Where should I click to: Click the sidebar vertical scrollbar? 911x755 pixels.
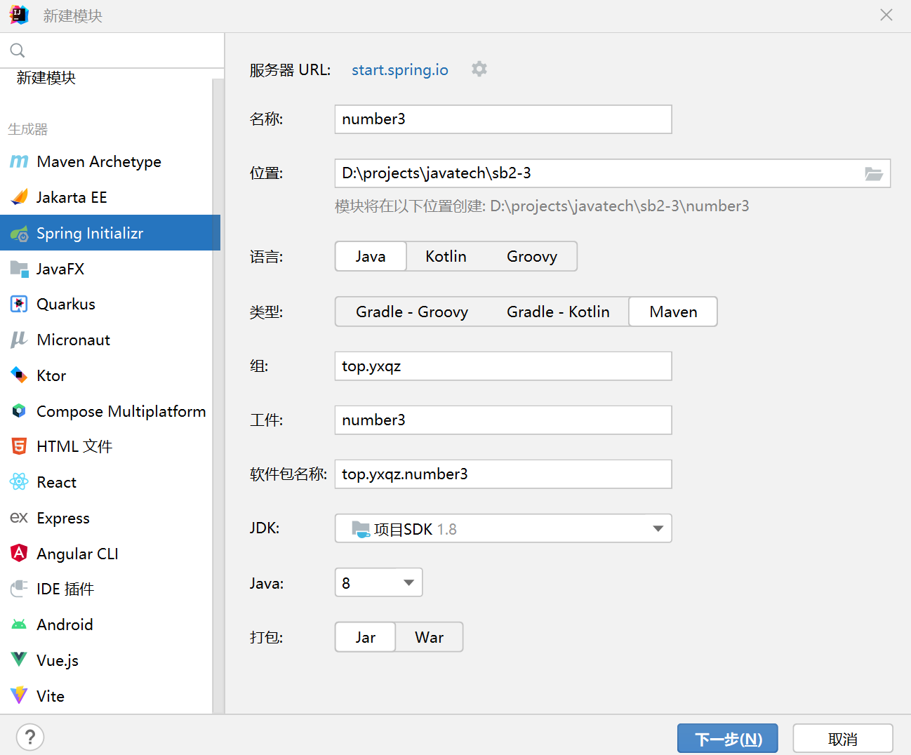[x=218, y=396]
